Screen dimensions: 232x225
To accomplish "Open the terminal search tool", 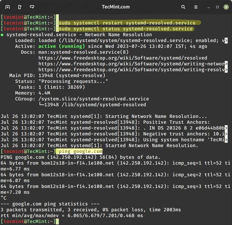I will (183, 7).
